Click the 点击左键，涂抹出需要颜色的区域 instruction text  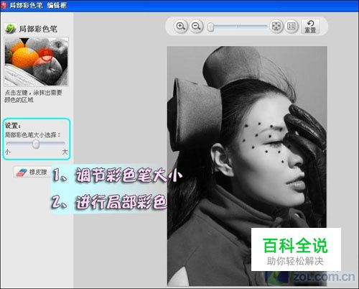click(x=33, y=96)
